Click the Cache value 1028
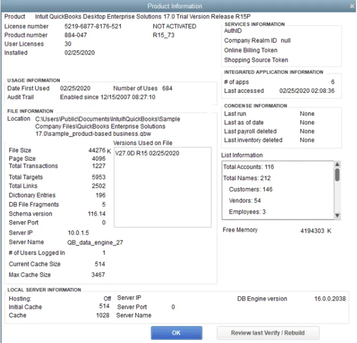357x343 pixels. [x=103, y=316]
